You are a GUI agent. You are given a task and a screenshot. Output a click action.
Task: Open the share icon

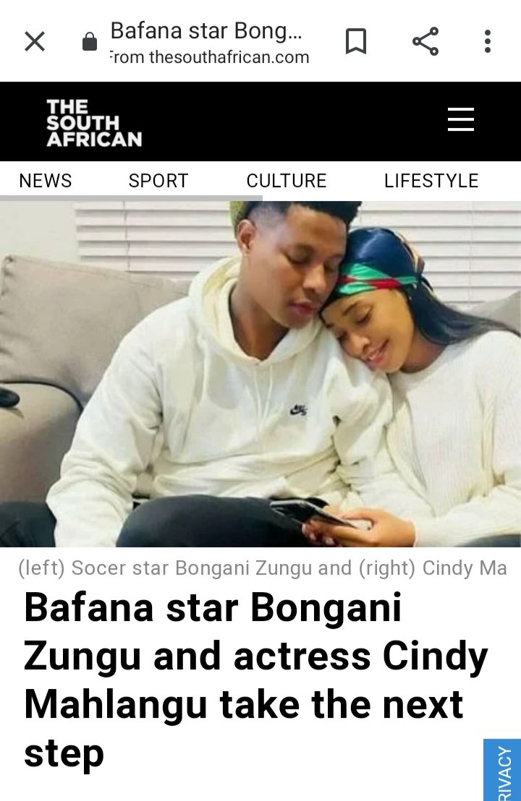[425, 41]
